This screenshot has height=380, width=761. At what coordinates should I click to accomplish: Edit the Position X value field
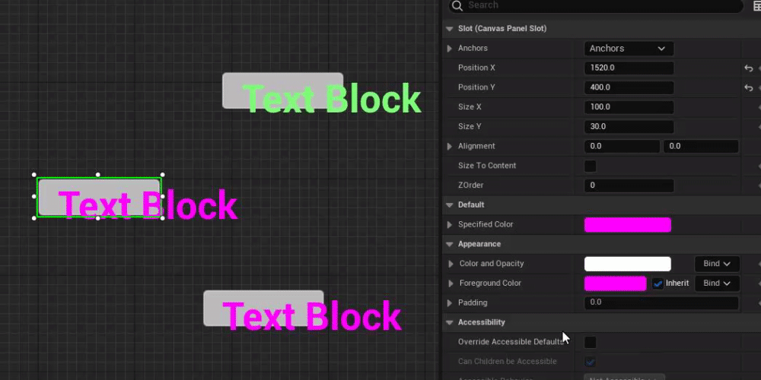(629, 68)
